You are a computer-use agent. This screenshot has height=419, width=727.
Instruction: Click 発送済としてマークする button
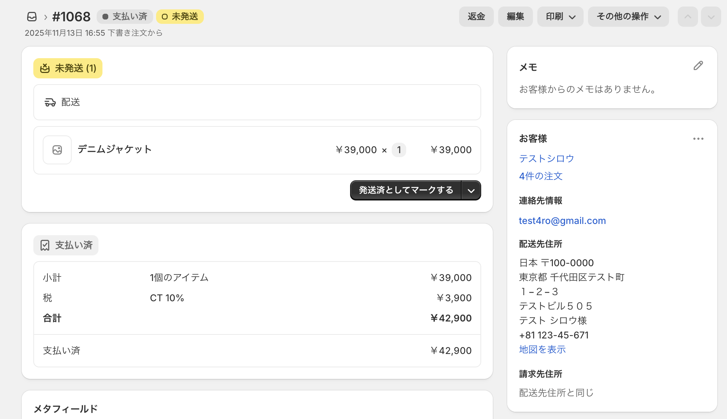point(406,190)
